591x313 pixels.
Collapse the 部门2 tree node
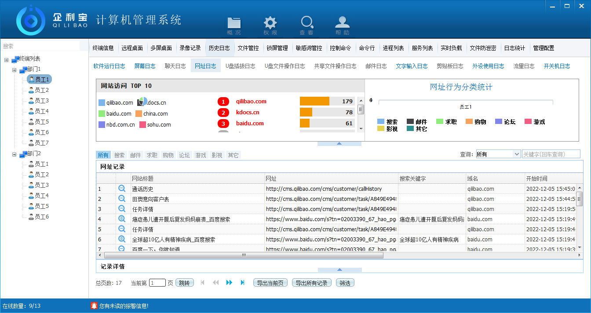(x=15, y=154)
